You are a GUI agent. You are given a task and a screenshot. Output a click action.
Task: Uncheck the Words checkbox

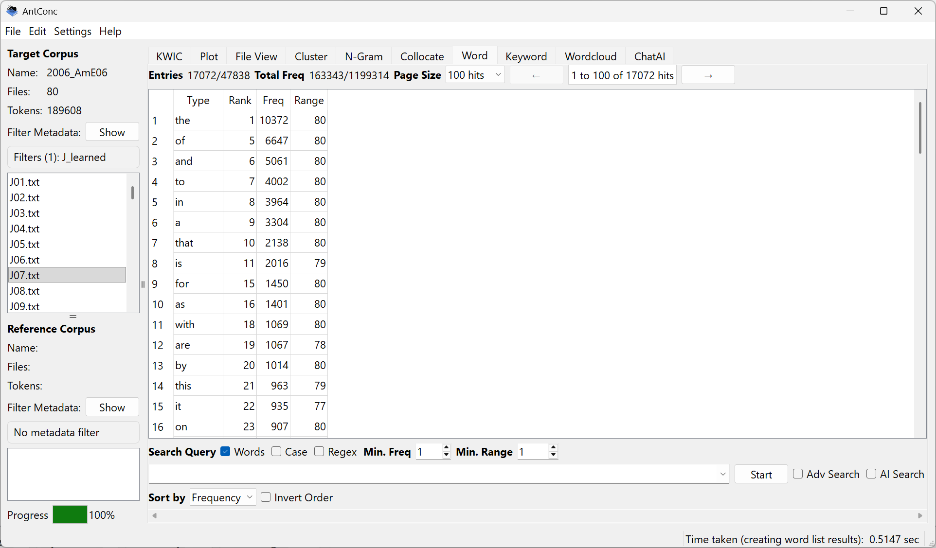tap(225, 452)
